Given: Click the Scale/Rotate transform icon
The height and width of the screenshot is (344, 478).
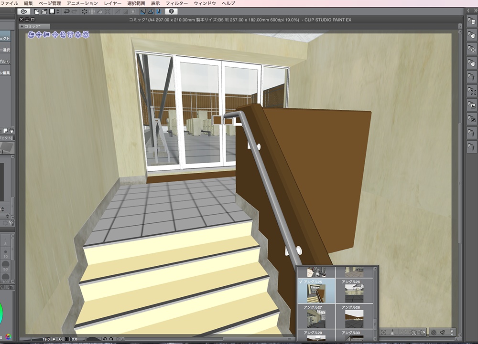Looking at the screenshot, I should (107, 11).
